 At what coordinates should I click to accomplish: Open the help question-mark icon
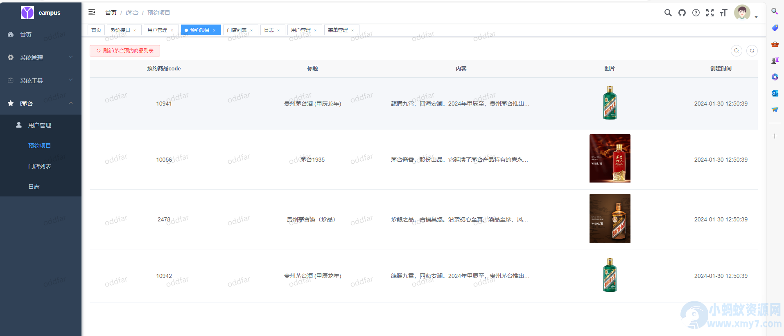[696, 13]
